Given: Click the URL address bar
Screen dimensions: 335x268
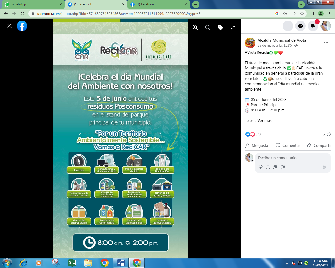Looking at the screenshot, I should pos(154,14).
